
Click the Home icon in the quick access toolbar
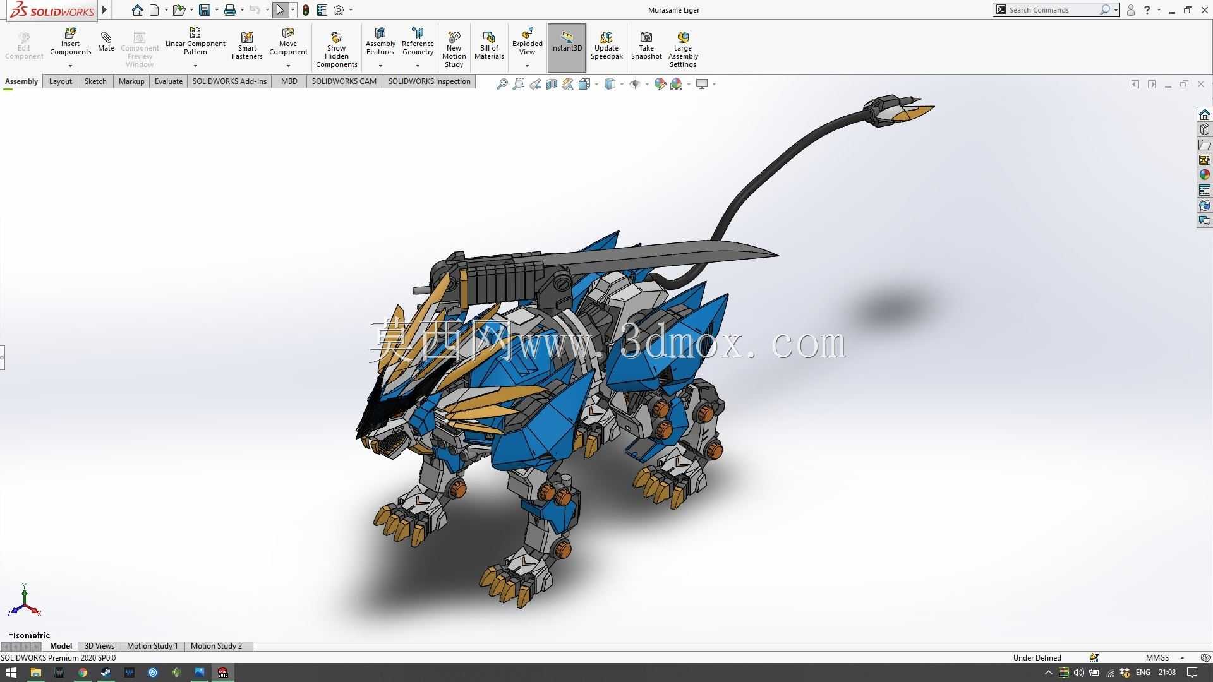coord(137,10)
